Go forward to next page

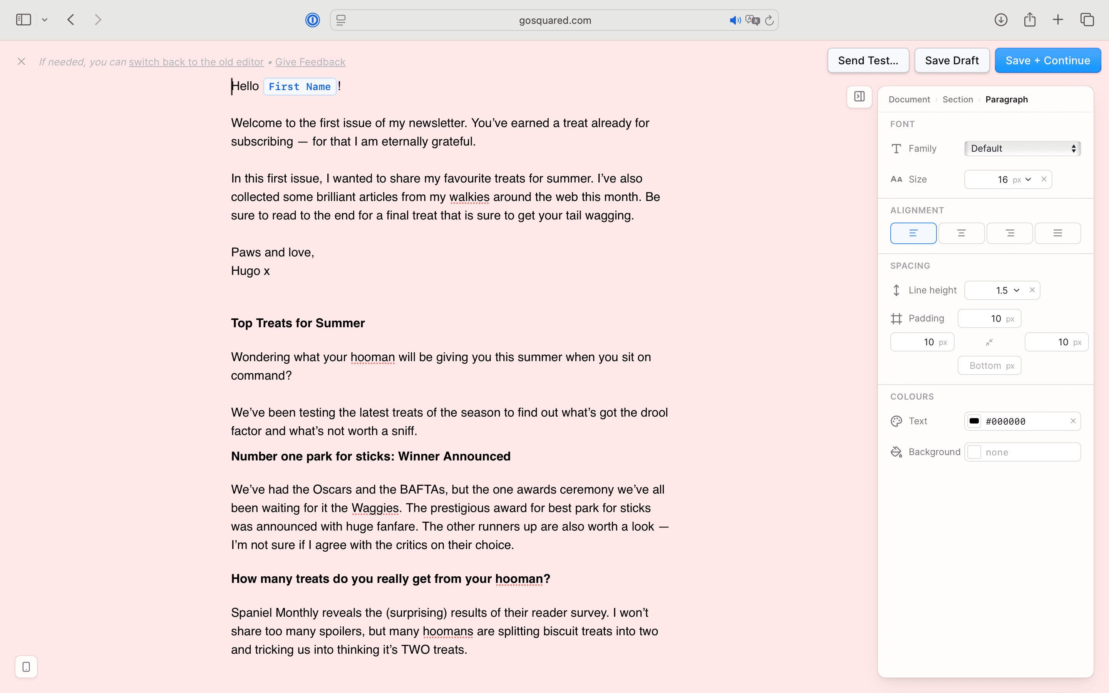point(97,20)
